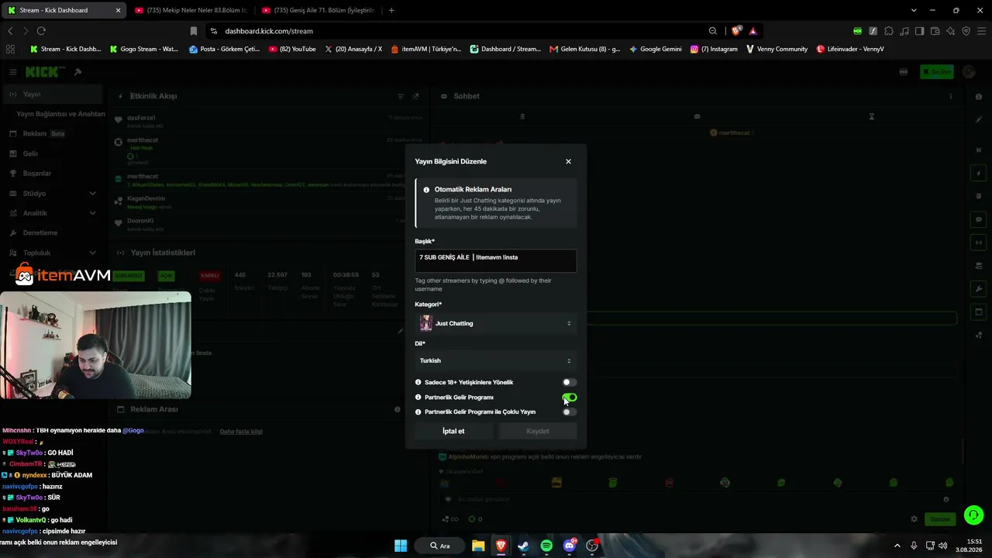The width and height of the screenshot is (992, 558).
Task: Info icon beside Sadece 18+ Yetişkinlere Yönelik
Action: click(x=418, y=382)
